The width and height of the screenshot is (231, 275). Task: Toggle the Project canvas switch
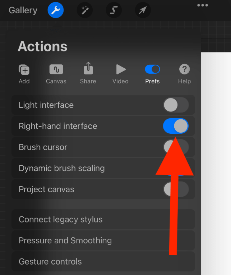click(x=176, y=189)
